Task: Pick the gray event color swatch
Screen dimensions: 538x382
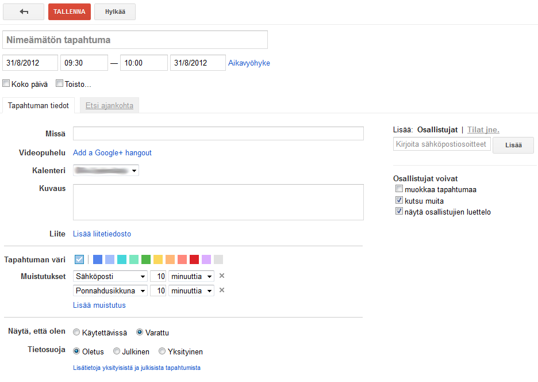Action: coord(218,259)
